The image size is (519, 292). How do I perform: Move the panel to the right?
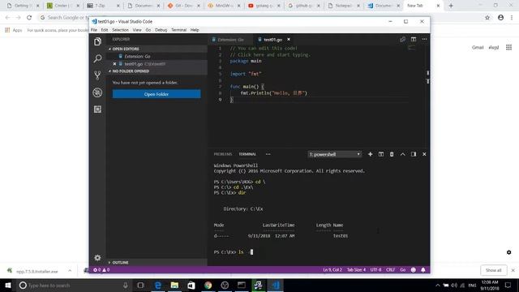tap(414, 154)
